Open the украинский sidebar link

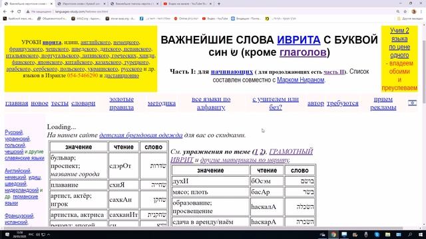(x=17, y=139)
